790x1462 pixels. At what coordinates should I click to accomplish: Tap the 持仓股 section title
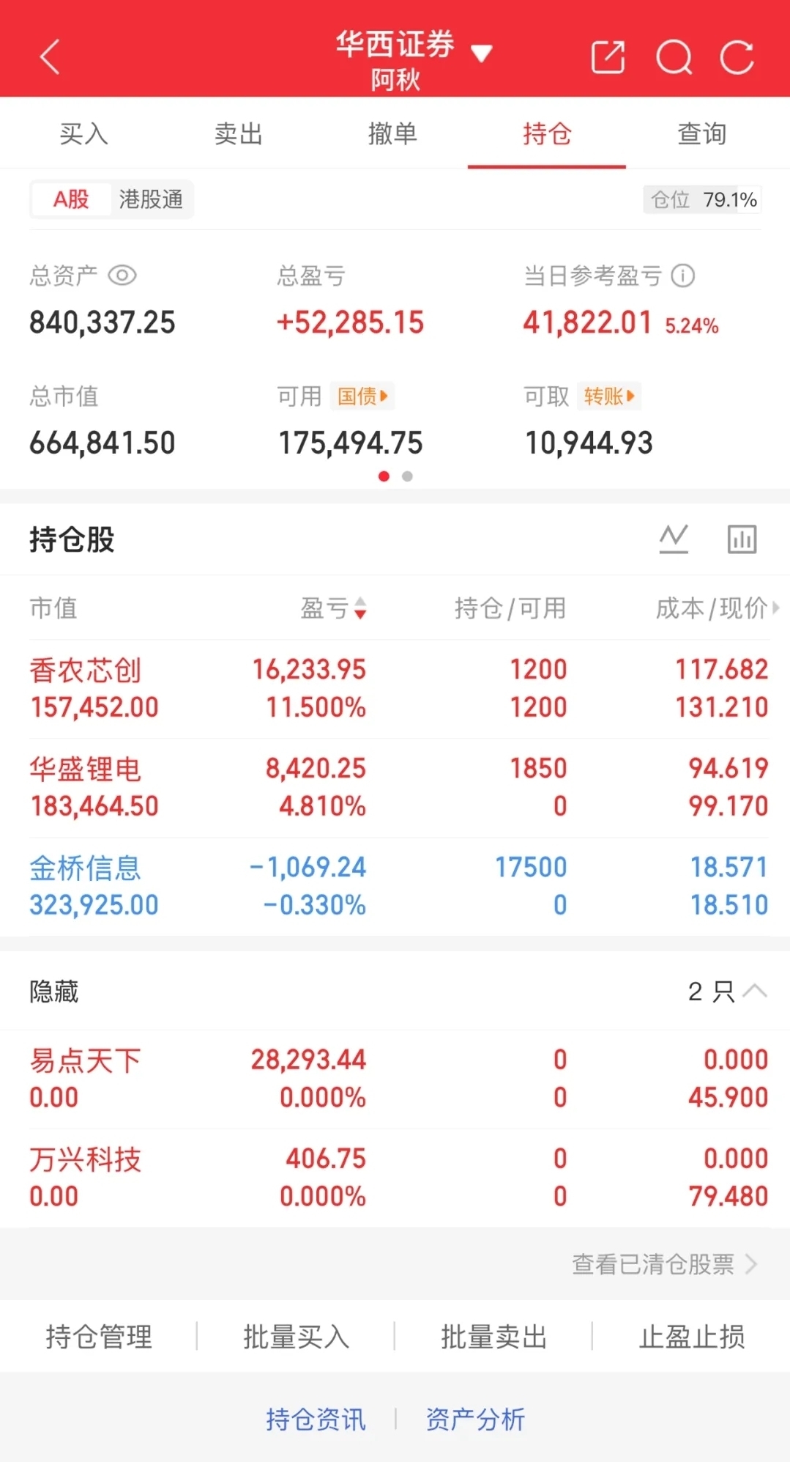[72, 539]
